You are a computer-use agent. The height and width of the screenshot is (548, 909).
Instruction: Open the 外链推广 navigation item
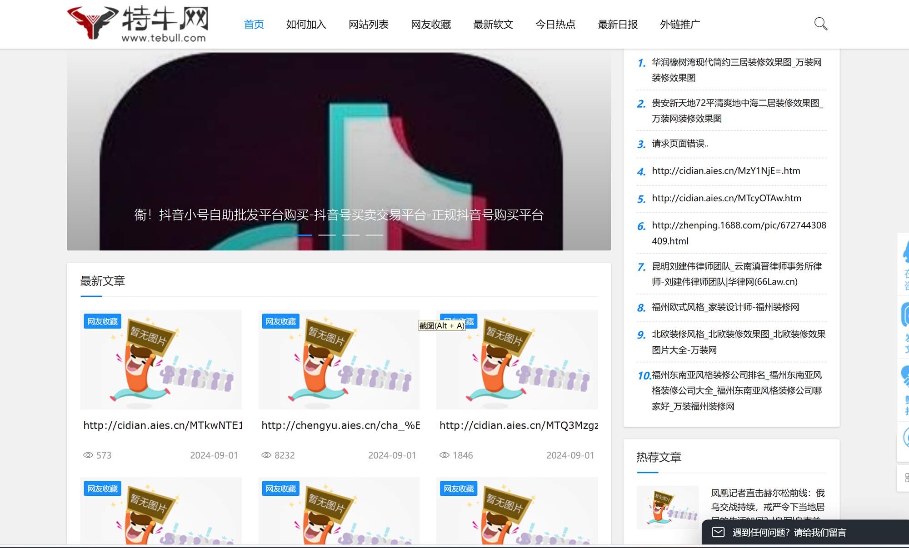coord(679,25)
